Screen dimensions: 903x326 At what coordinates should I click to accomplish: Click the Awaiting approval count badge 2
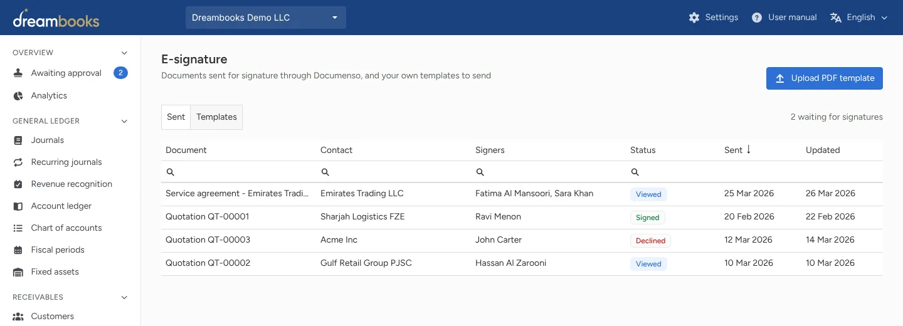[120, 73]
